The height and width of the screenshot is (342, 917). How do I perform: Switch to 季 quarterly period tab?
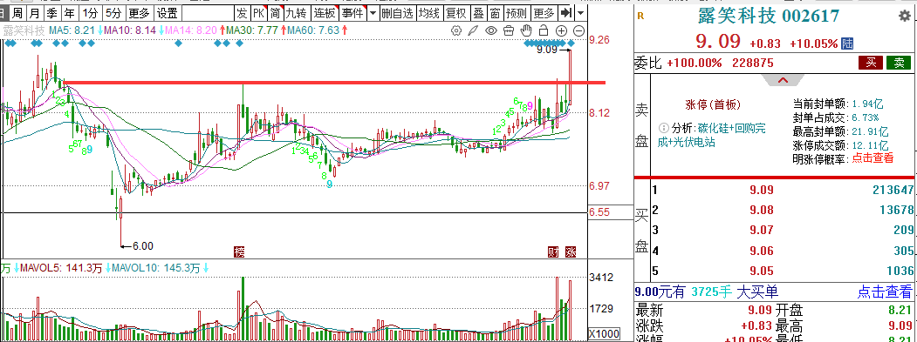(x=52, y=12)
